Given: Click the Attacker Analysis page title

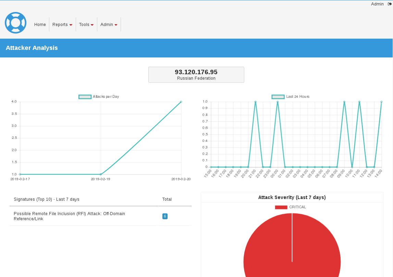Looking at the screenshot, I should pyautogui.click(x=32, y=48).
